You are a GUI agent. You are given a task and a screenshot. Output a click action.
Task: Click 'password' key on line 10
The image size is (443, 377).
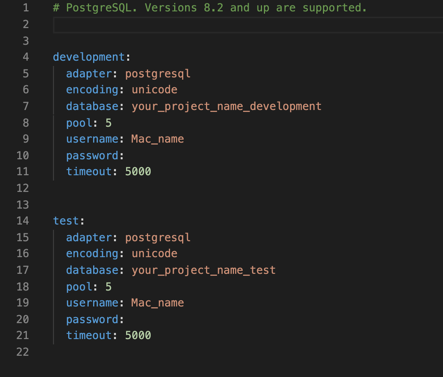[92, 156]
